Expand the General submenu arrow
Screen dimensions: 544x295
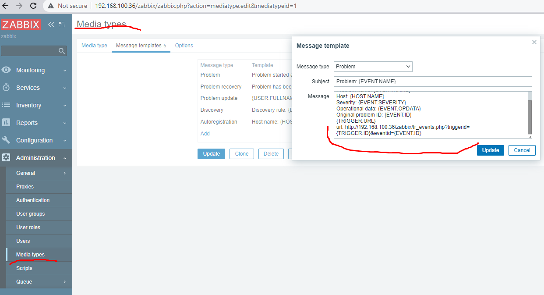pyautogui.click(x=65, y=173)
